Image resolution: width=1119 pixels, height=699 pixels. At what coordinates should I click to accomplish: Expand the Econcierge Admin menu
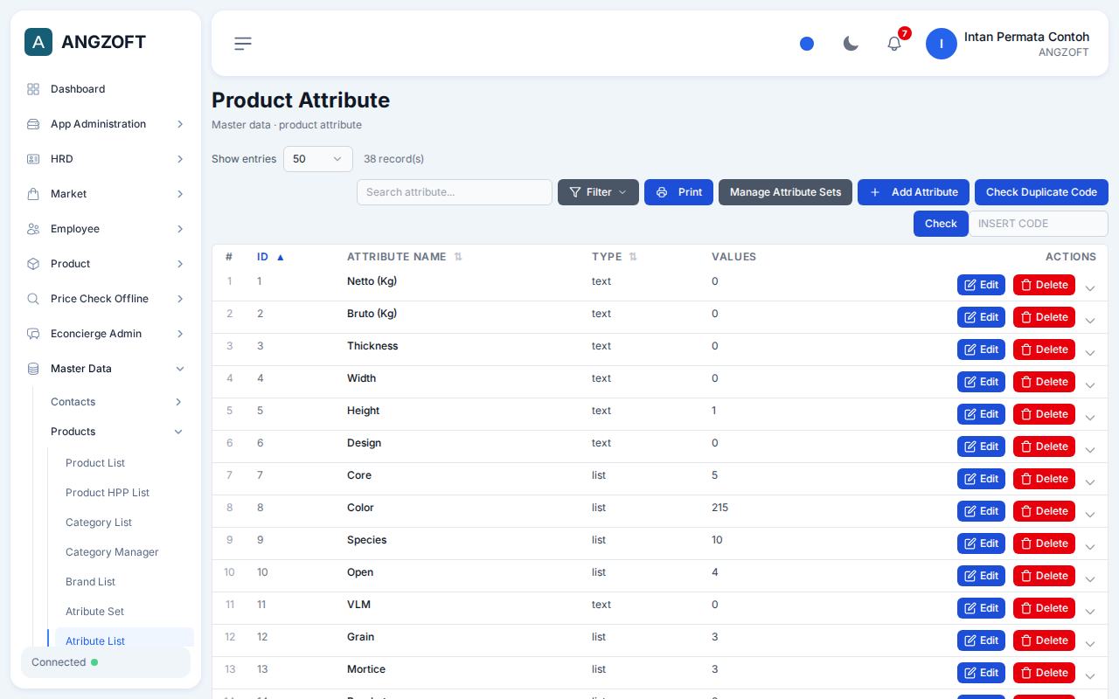106,334
